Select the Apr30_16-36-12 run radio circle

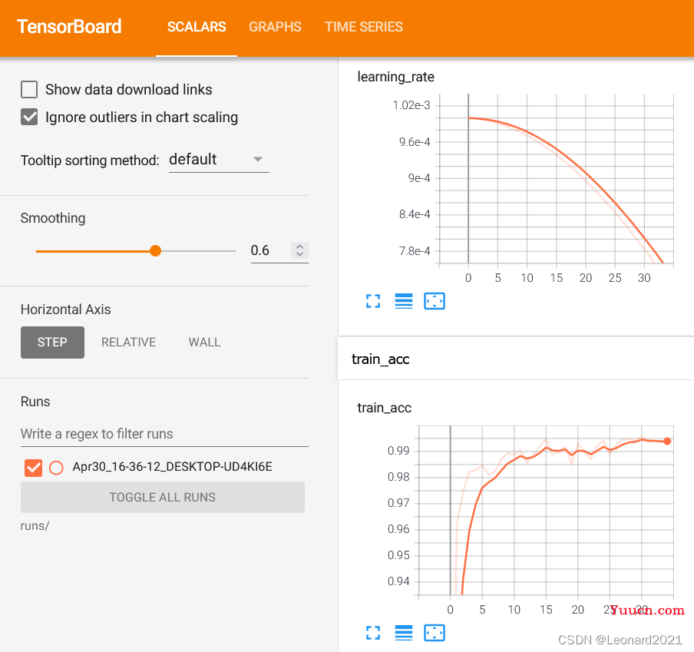[56, 468]
